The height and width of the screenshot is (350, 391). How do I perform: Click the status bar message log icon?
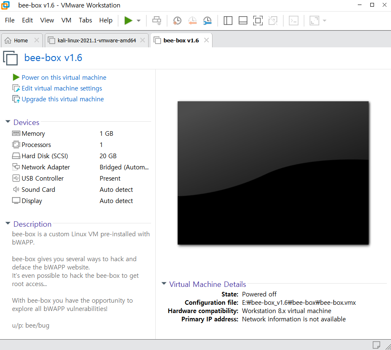point(376,345)
